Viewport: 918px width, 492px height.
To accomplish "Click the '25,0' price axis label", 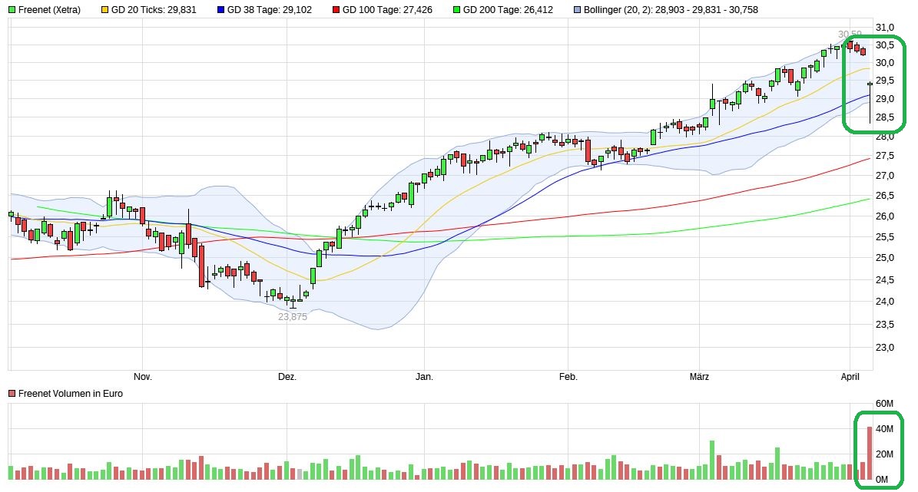I will pos(885,257).
